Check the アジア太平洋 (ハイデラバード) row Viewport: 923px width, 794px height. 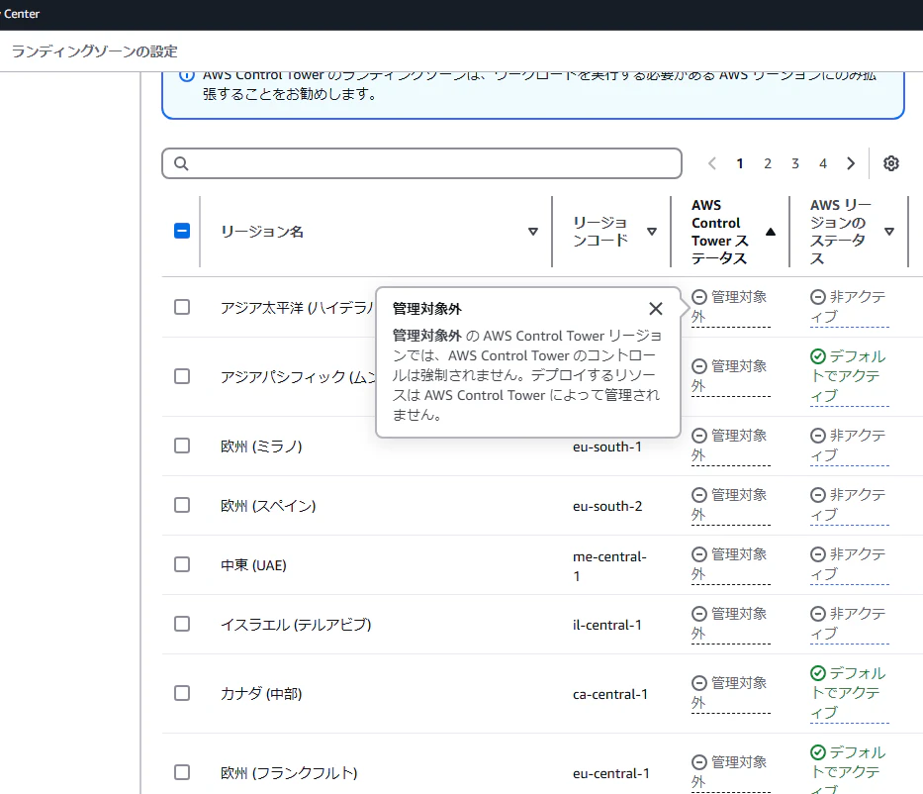pos(182,307)
